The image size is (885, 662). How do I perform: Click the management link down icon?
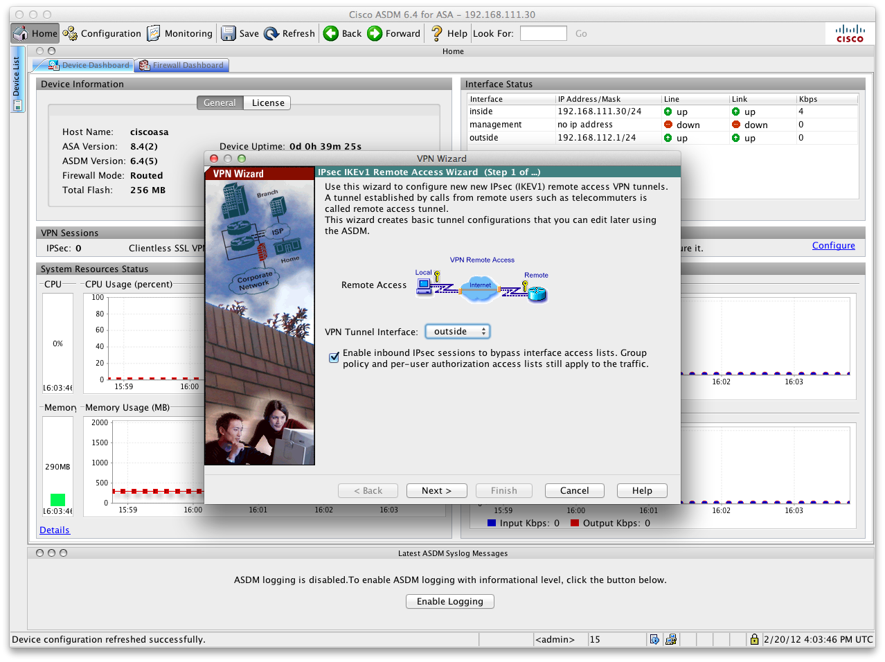click(735, 125)
